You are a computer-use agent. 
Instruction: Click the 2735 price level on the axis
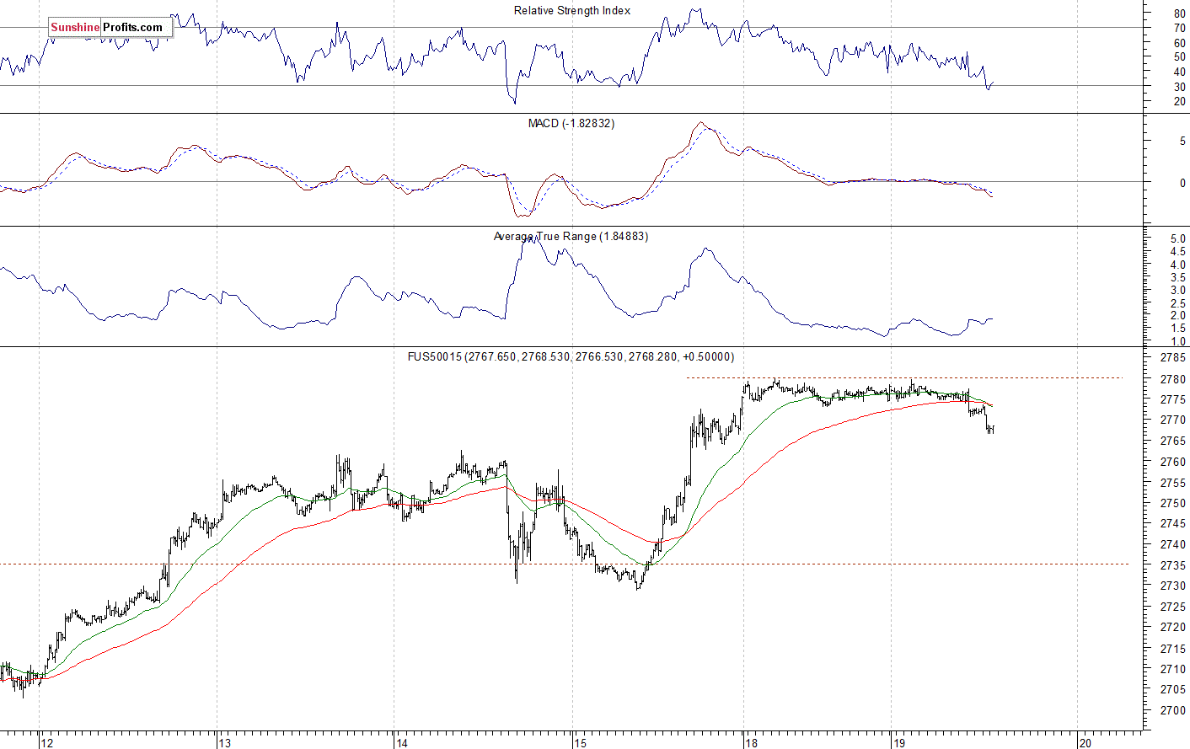coord(1172,565)
